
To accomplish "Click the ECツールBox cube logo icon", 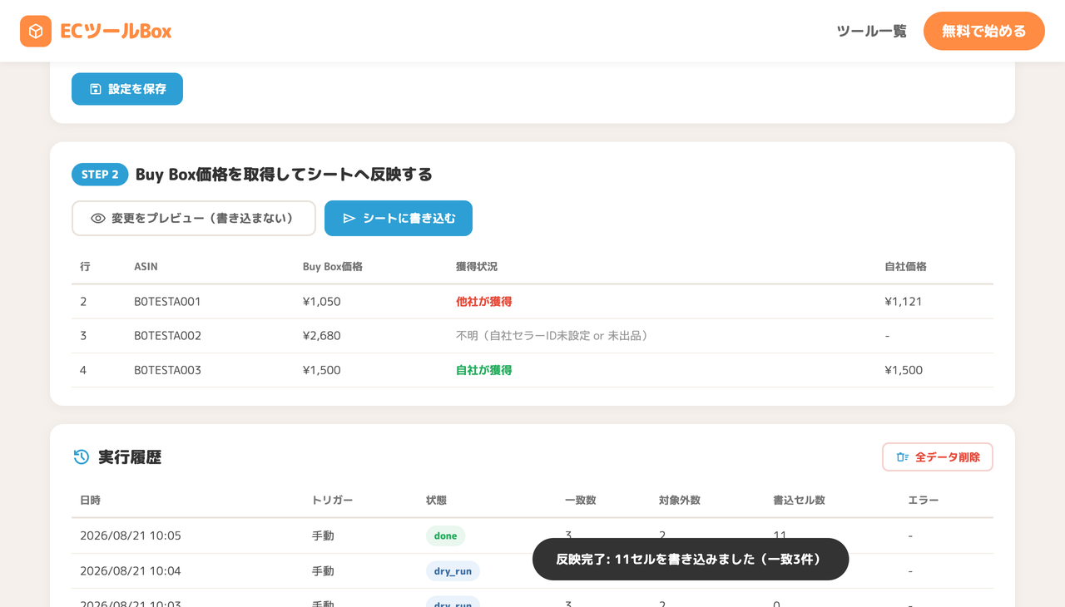I will [x=36, y=32].
